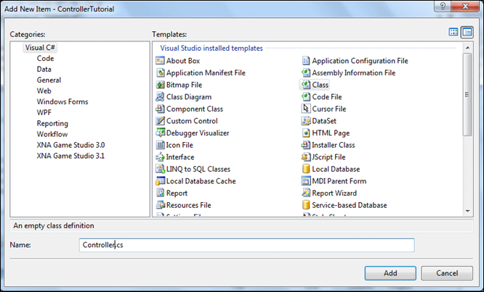
Task: Click the 'Visual Studio installed templates' header
Action: (211, 49)
